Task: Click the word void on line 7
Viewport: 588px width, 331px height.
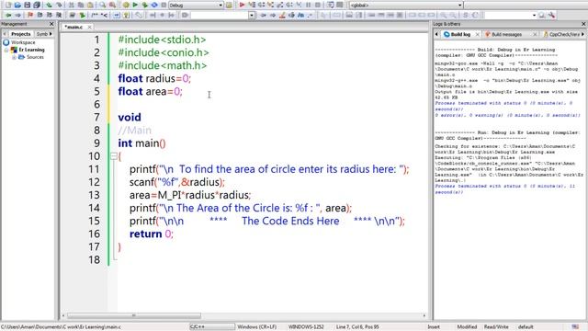Action: pos(130,118)
